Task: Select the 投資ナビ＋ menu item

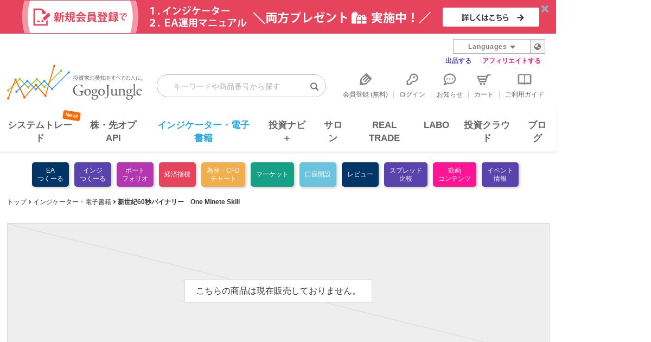Action: tap(287, 131)
